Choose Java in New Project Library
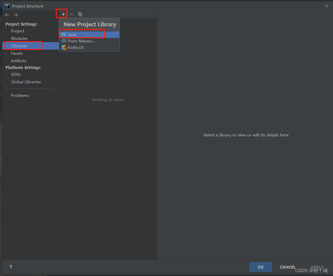This screenshot has height=276, width=333. pos(89,35)
